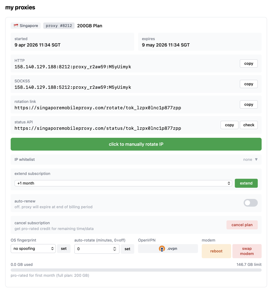This screenshot has height=289, width=271.
Task: Open the extend subscription duration dropdown
Action: (x=123, y=183)
